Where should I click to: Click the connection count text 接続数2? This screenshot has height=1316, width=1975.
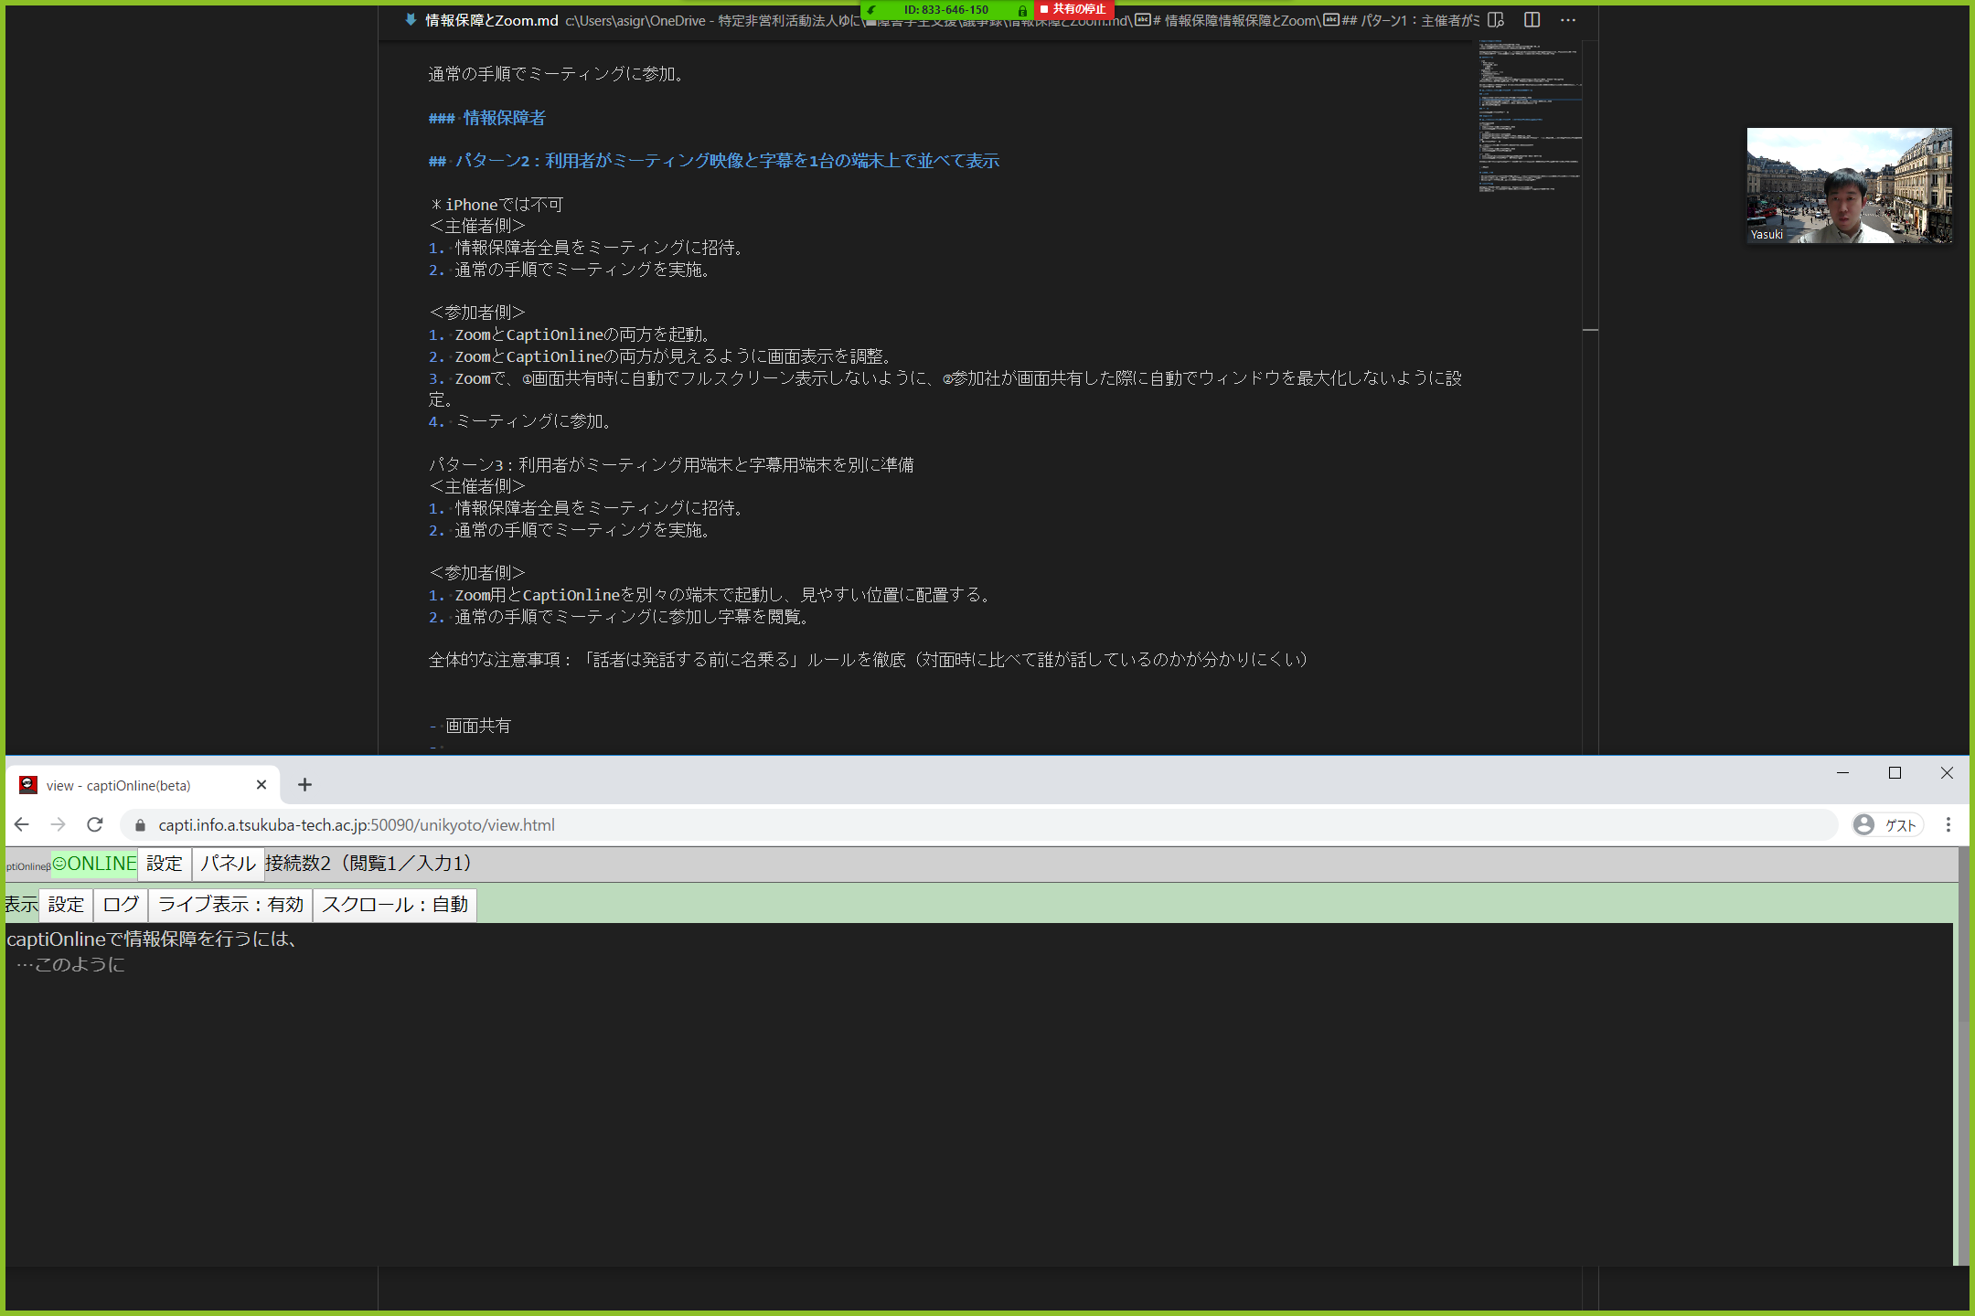[369, 864]
